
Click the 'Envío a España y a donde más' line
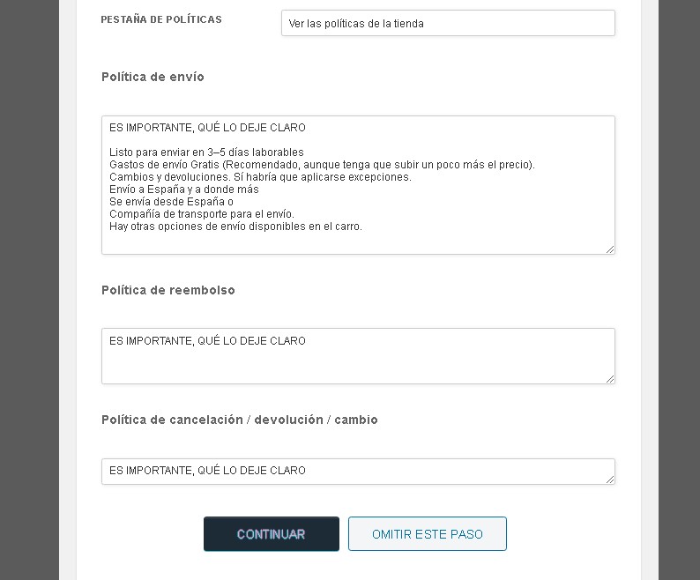[183, 190]
